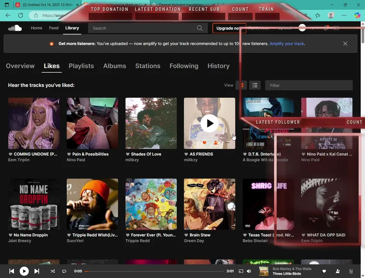
Task: Open browser profile avatar icon
Action: coord(331,15)
